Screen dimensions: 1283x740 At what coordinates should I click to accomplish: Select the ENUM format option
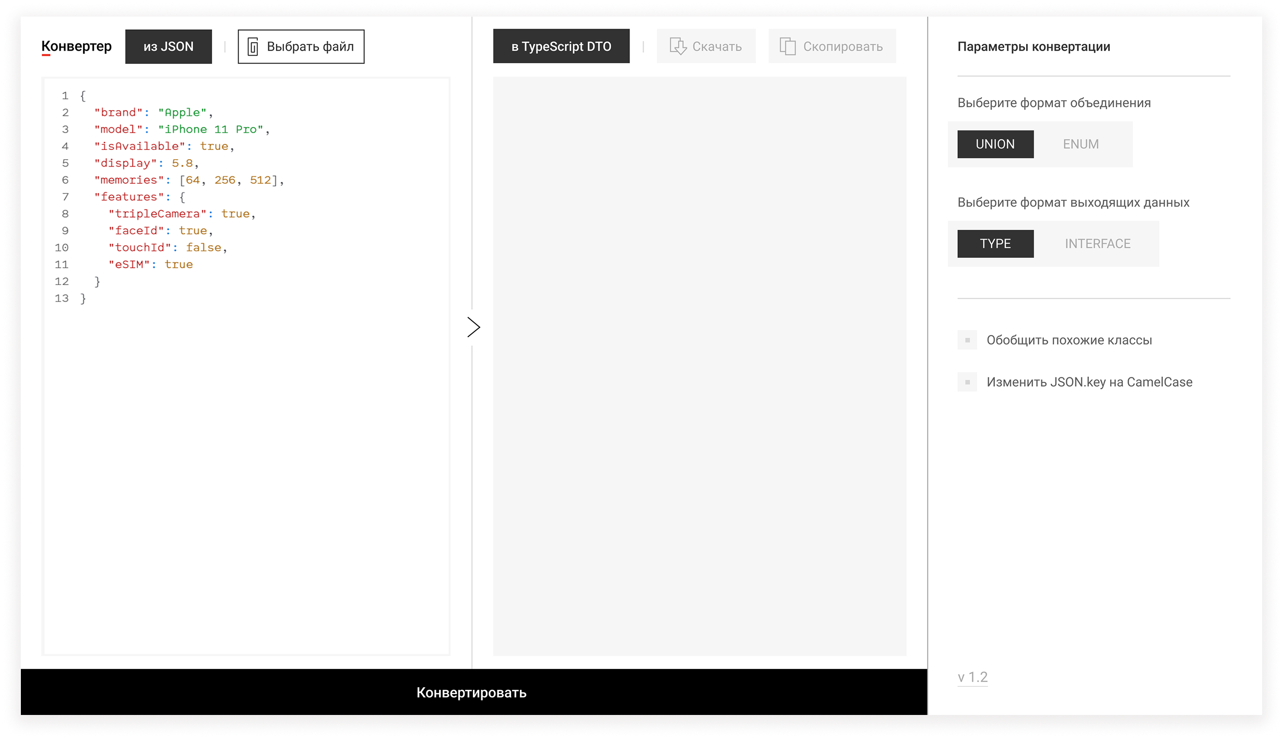coord(1080,144)
